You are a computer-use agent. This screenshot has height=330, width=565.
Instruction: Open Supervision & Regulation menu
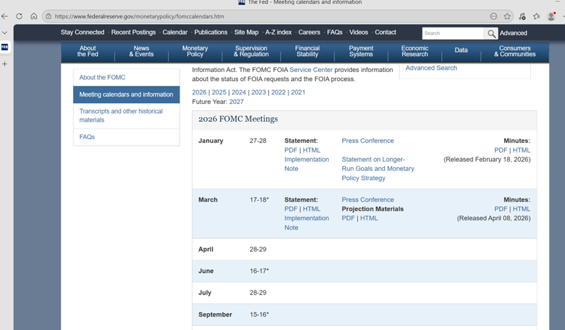tap(251, 51)
